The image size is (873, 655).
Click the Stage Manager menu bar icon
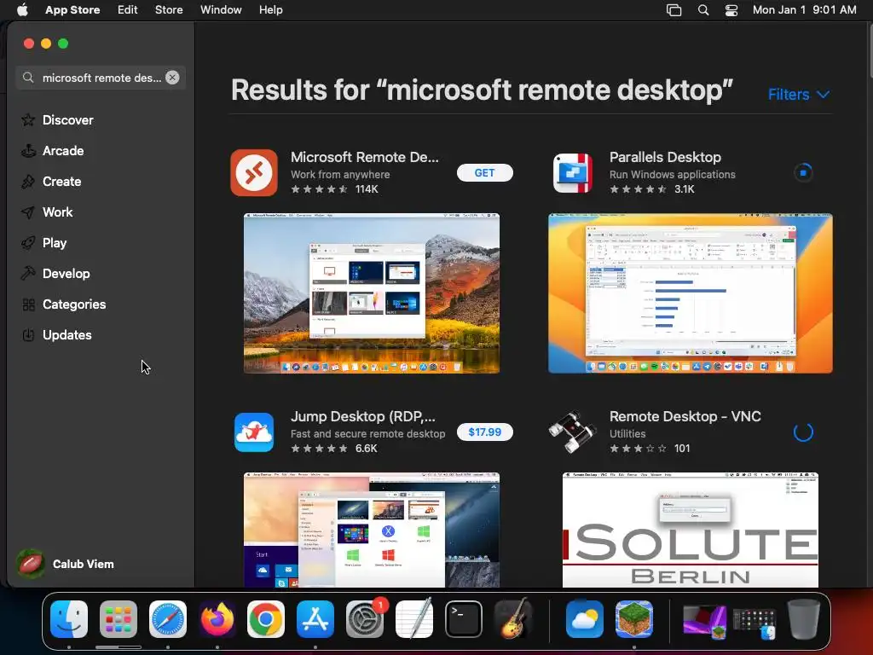[x=674, y=10]
